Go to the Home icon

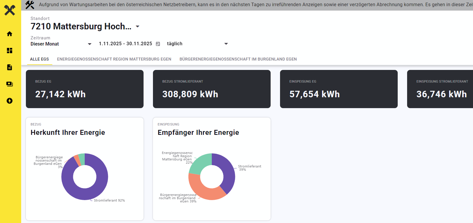tap(10, 34)
